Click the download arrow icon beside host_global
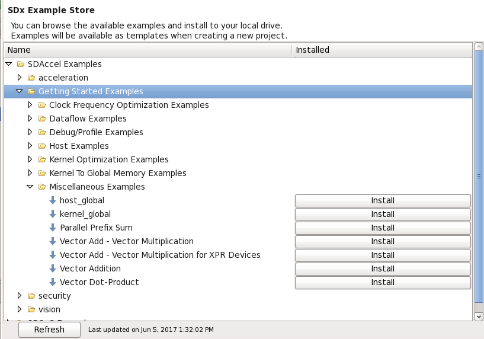484x339 pixels. click(x=53, y=200)
